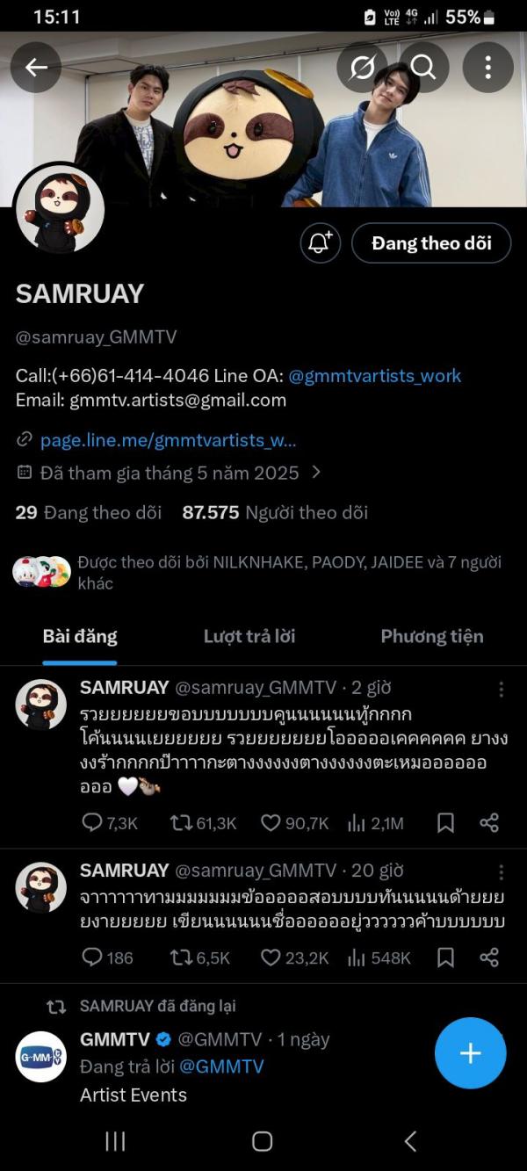
Task: Toggle the Đang theo dõi follow button
Action: (x=431, y=243)
